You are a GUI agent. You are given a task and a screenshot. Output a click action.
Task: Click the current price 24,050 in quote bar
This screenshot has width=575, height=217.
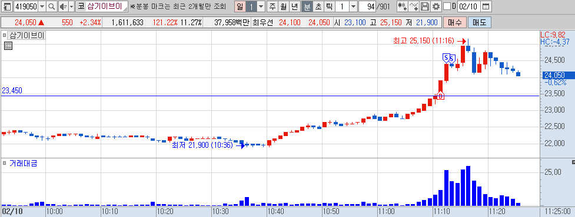[25, 22]
